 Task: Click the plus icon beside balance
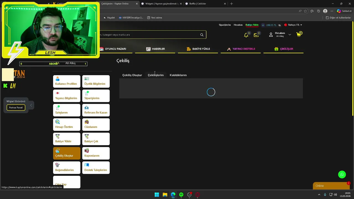click(263, 25)
